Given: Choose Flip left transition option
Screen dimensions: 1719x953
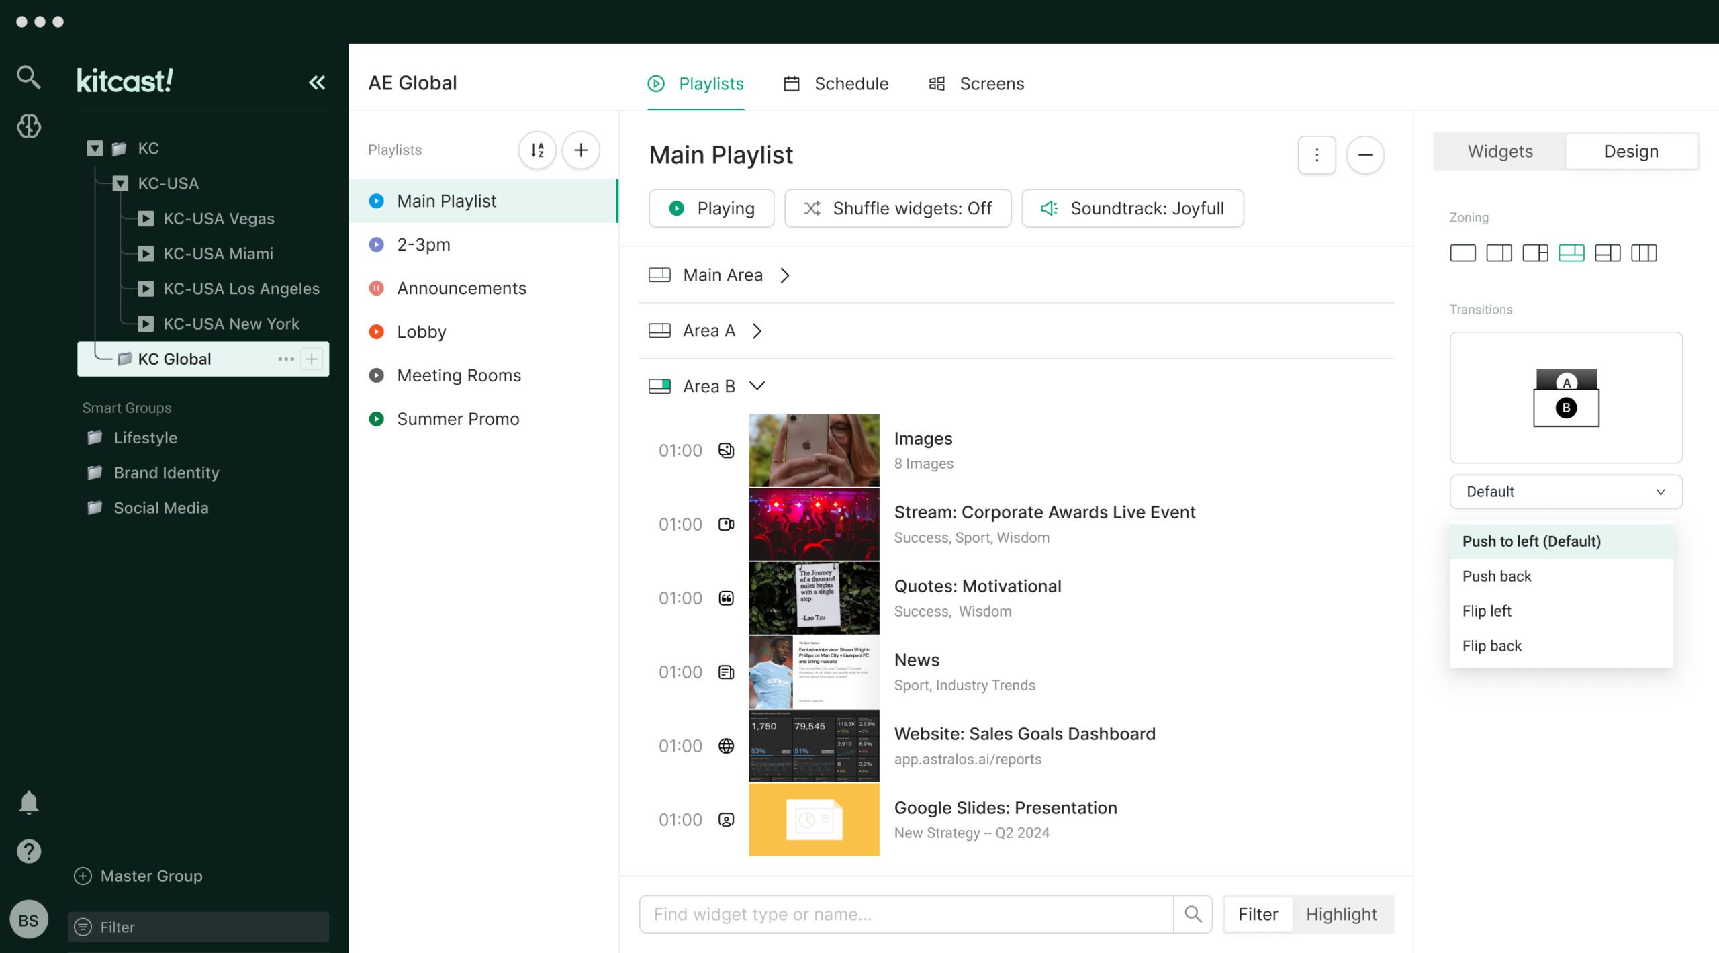Looking at the screenshot, I should (1487, 611).
